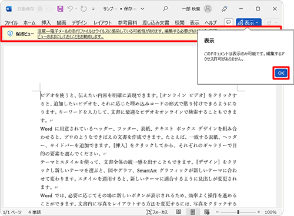This screenshot has height=216, width=294.
Task: Click the paragraph starting テーマとスタイルを使って
Action: pos(138,174)
